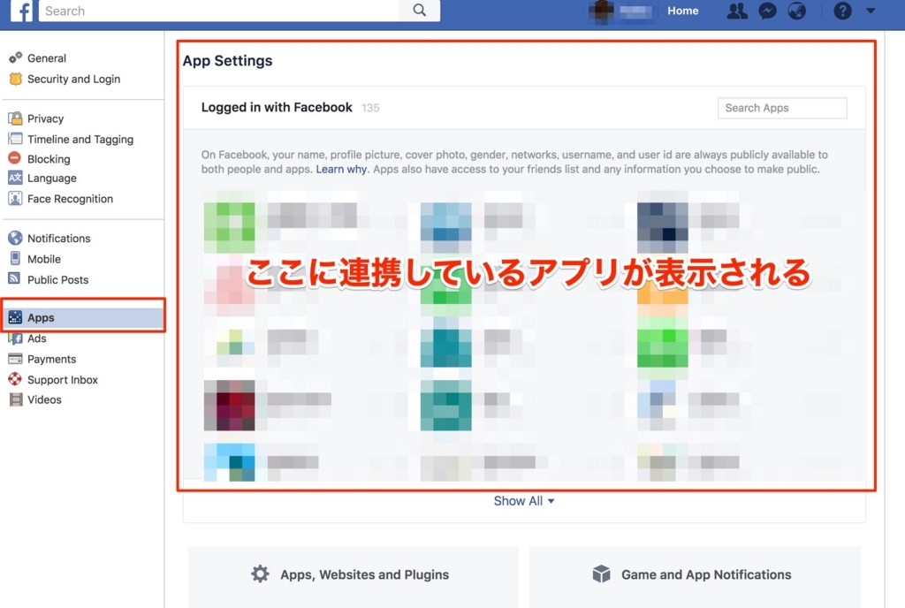Open the Friend Requests icon
Viewport: 905px width, 608px height.
(x=737, y=11)
